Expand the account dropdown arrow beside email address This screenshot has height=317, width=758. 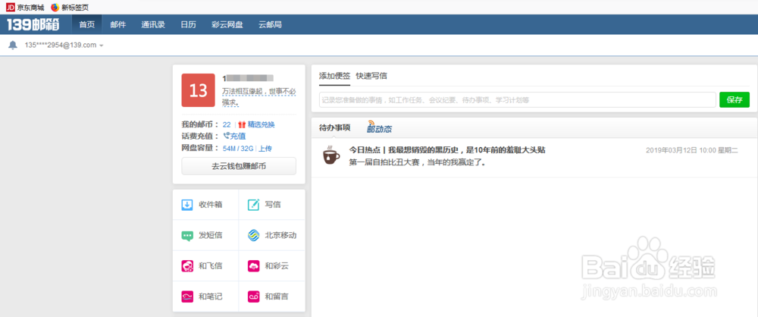tap(102, 46)
